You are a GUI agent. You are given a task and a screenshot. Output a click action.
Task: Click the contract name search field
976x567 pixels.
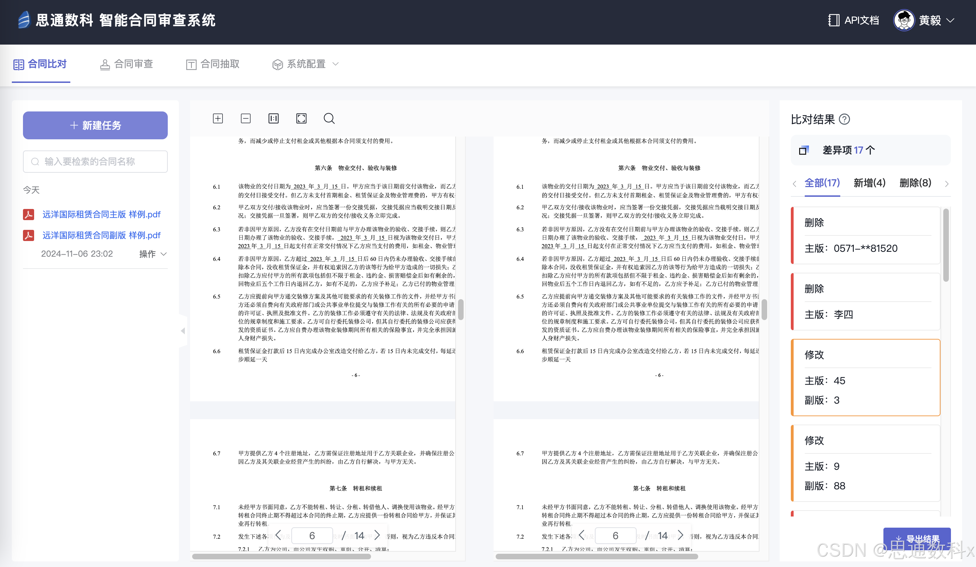[x=95, y=162]
